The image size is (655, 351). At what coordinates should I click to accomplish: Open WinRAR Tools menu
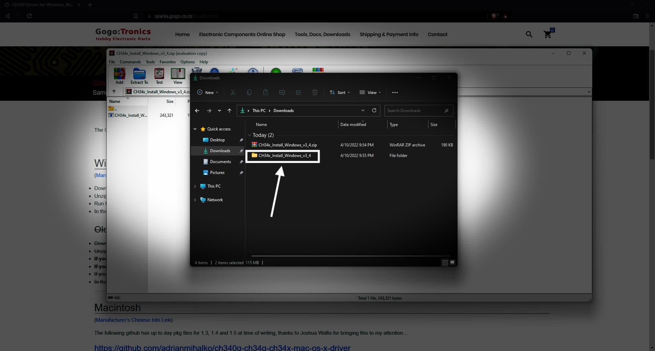pos(150,62)
